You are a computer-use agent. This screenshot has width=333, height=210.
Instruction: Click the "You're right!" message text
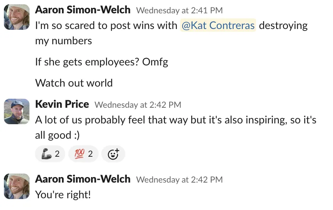pos(63,194)
